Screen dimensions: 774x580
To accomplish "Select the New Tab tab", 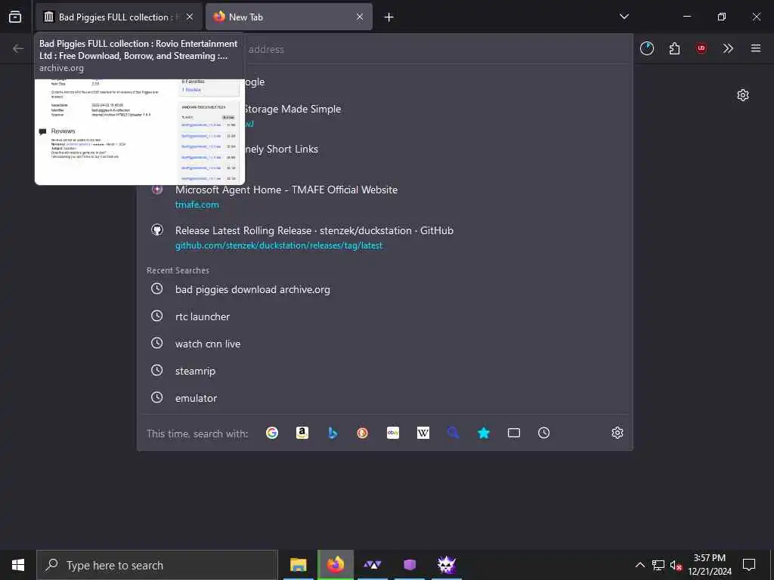I will [x=289, y=17].
